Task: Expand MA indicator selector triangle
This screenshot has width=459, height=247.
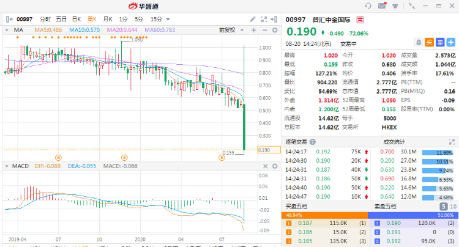Action: 7,30
